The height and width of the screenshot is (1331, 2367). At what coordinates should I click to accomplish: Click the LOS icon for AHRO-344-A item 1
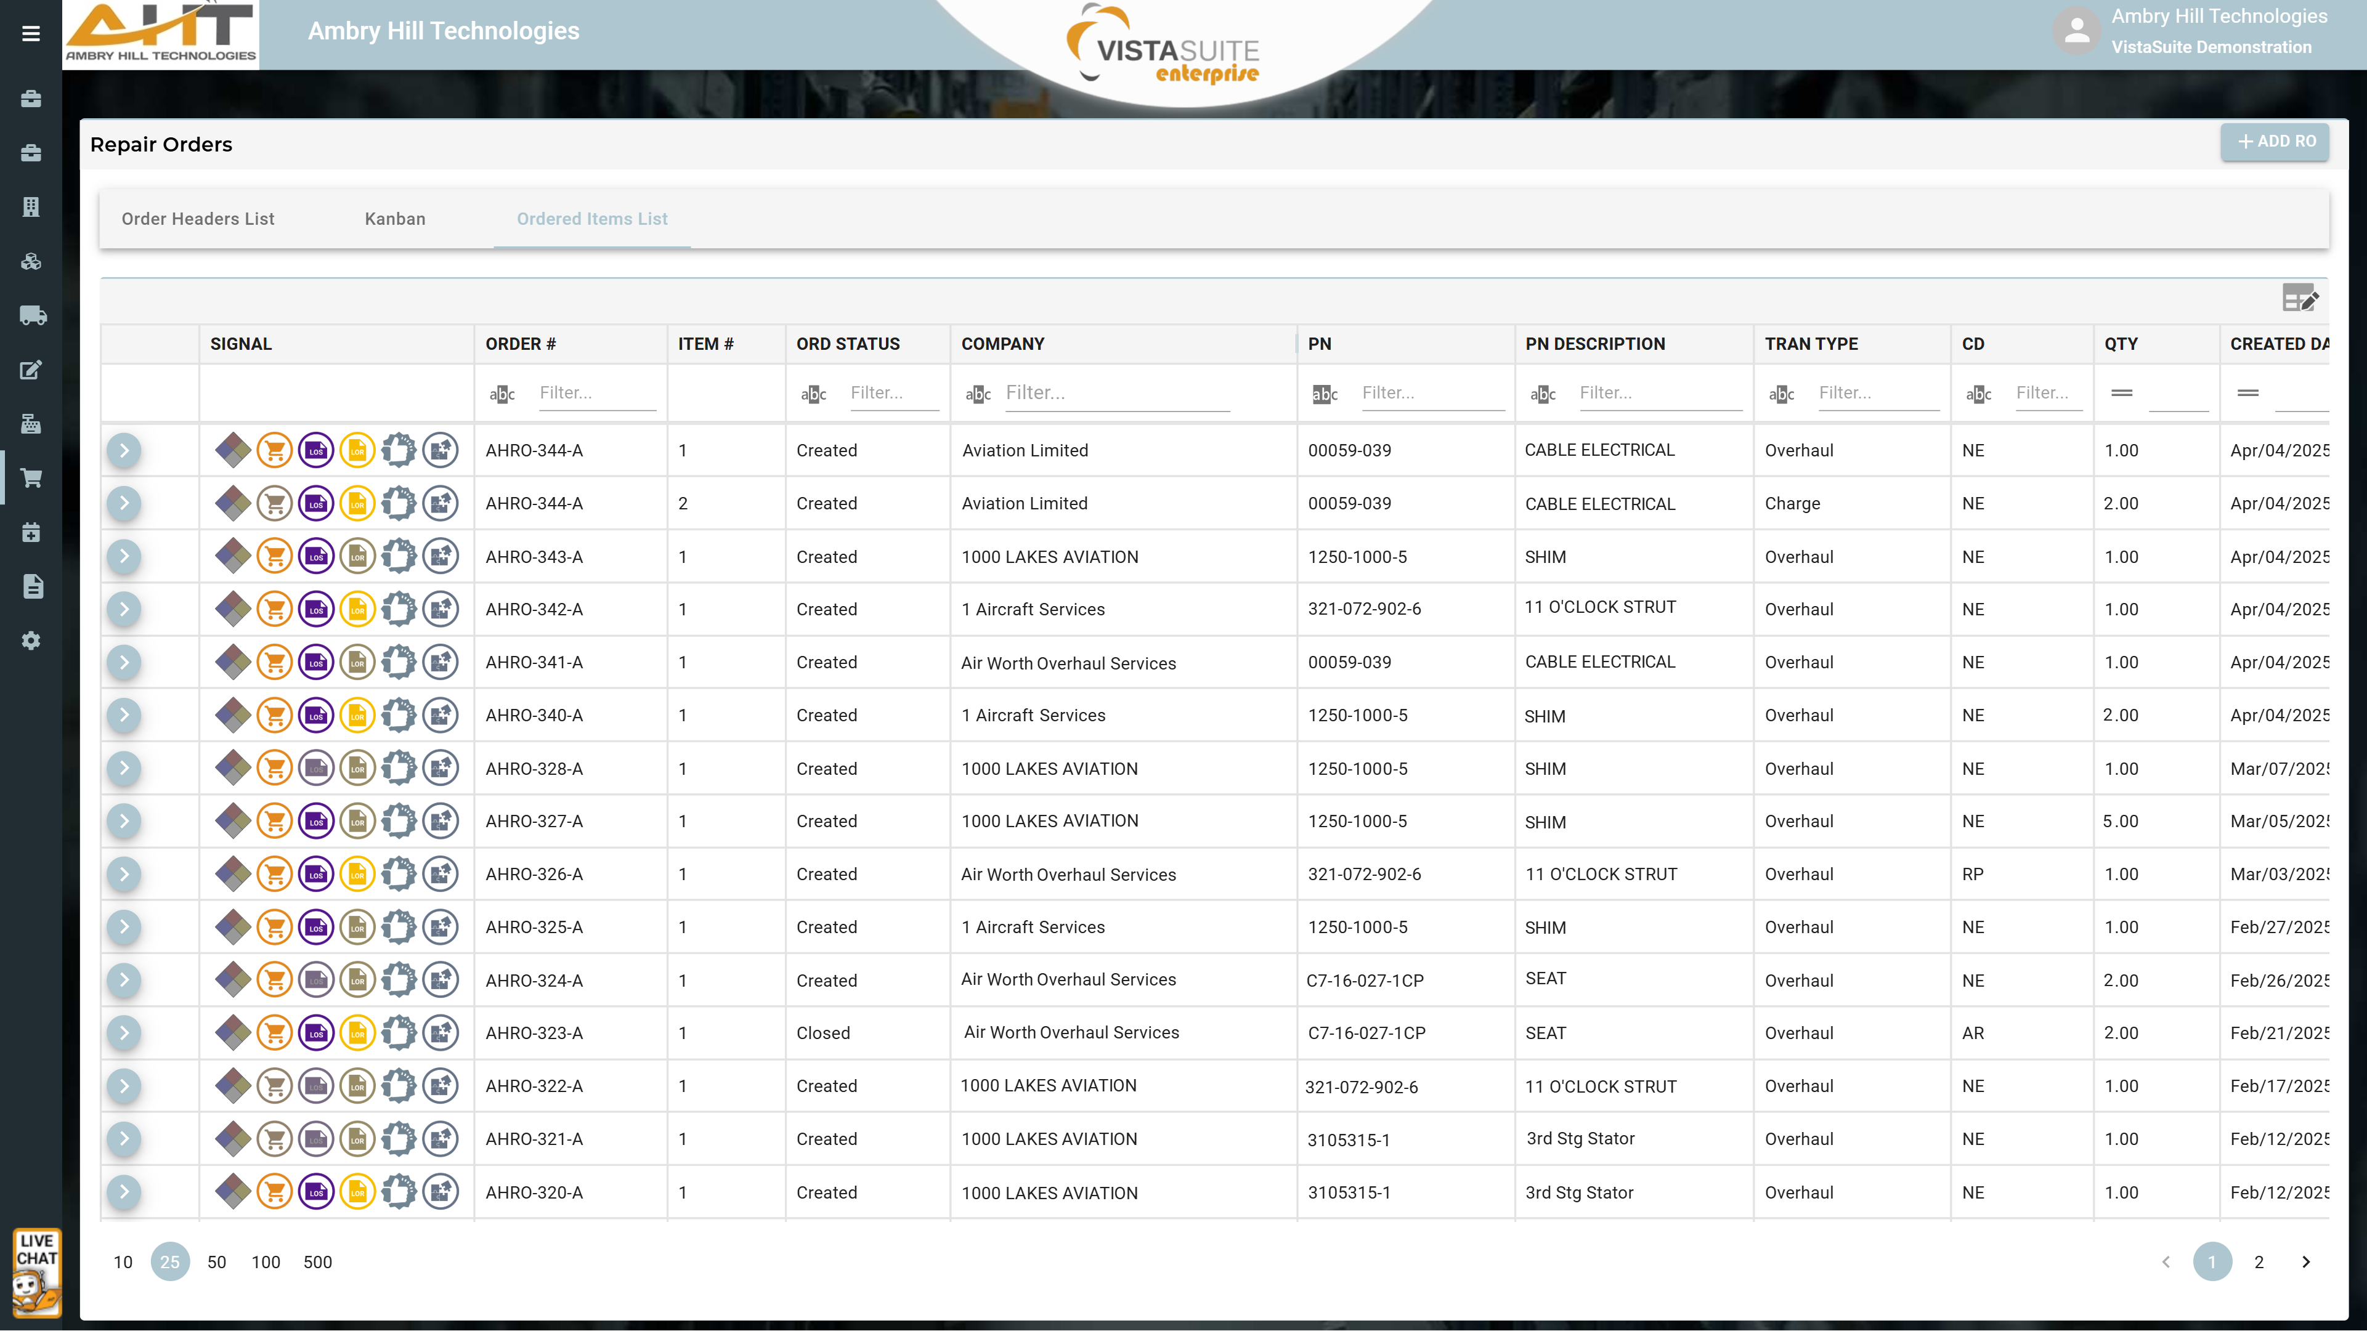[316, 450]
